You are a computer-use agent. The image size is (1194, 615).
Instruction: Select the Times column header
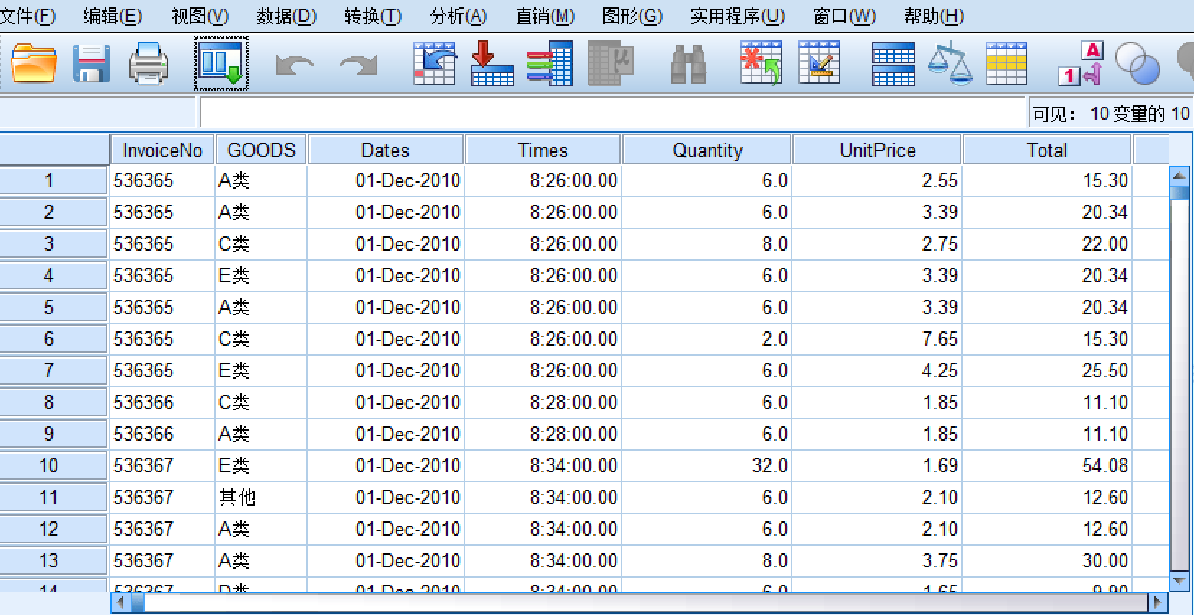pyautogui.click(x=543, y=150)
